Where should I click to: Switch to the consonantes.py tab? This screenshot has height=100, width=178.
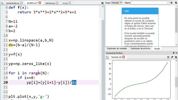click(x=13, y=3)
